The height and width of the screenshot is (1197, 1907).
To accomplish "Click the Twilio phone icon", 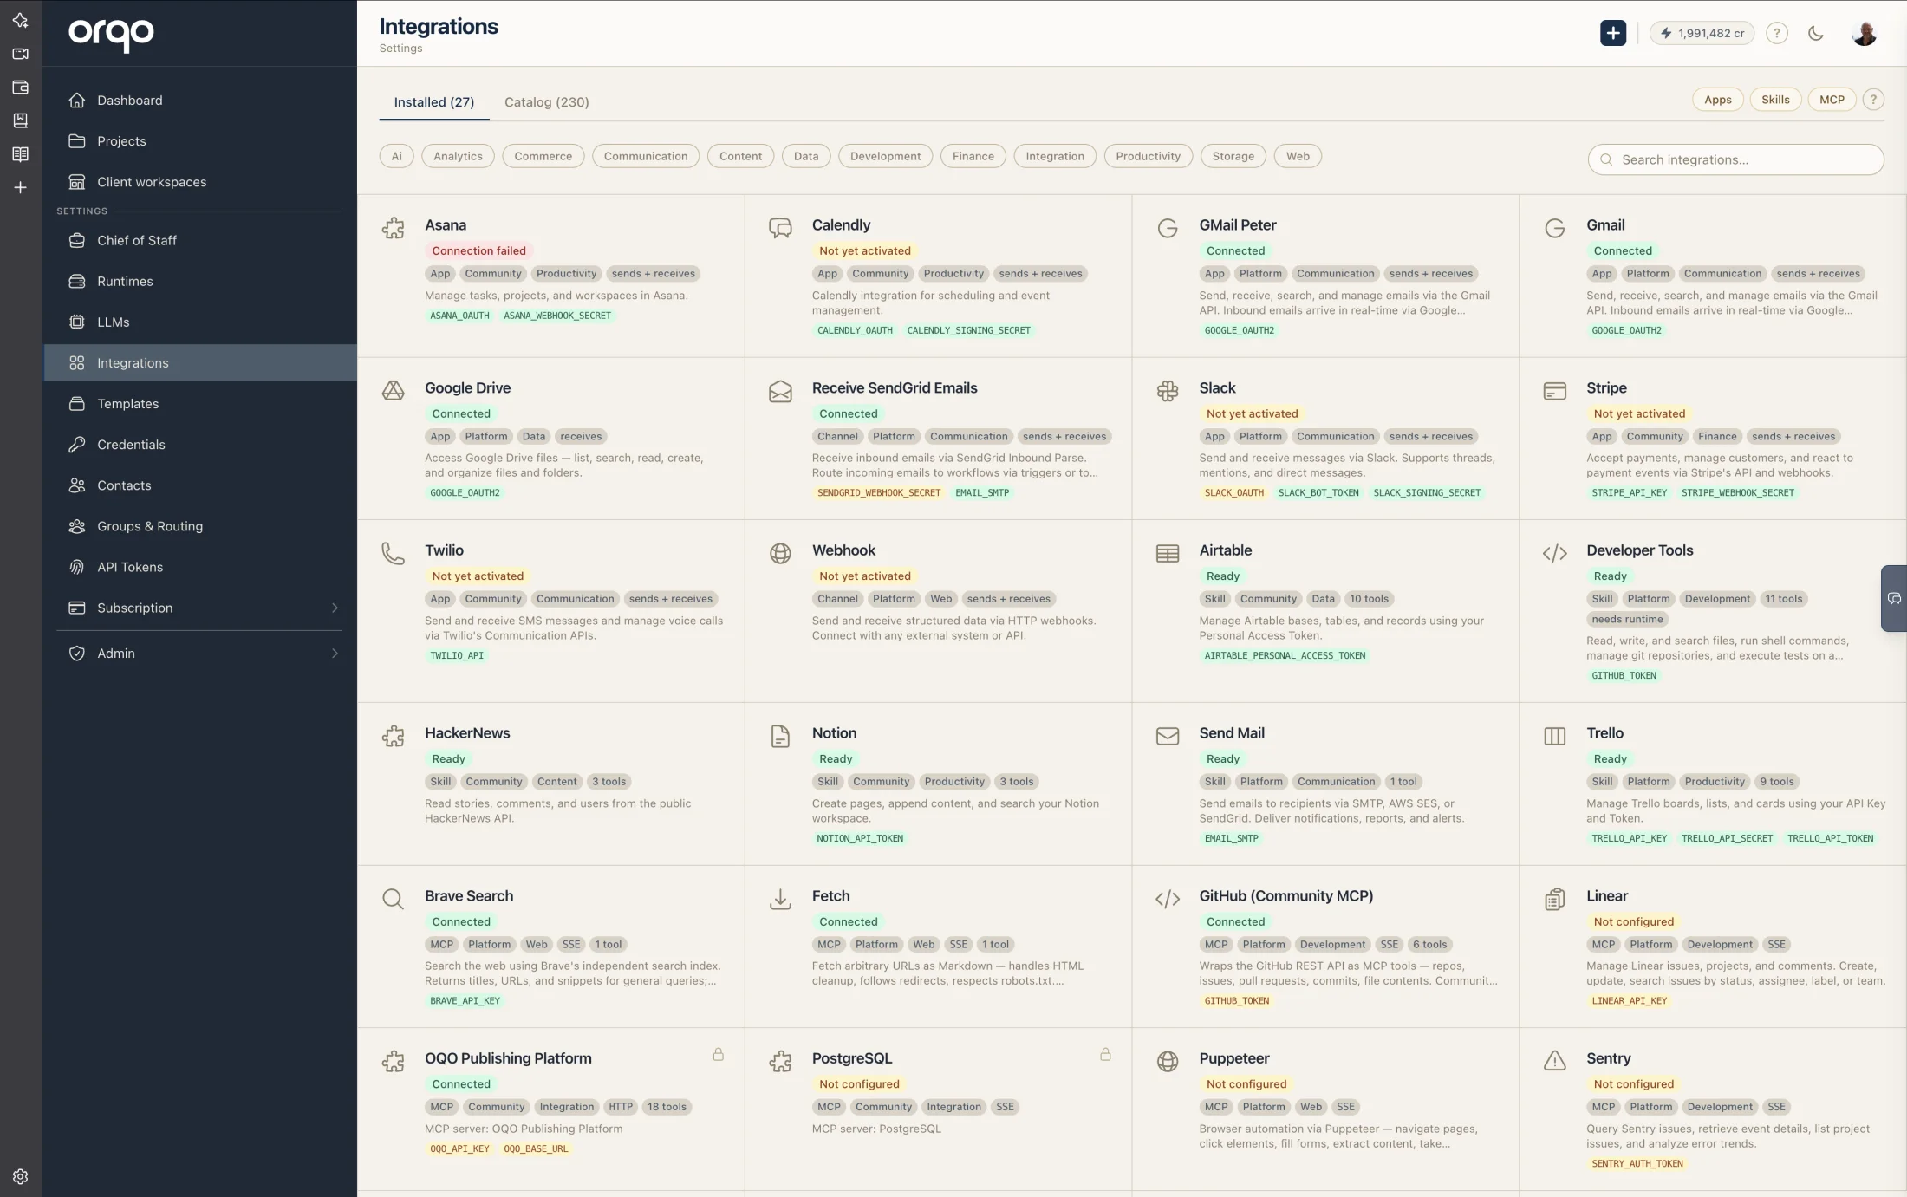I will click(x=393, y=553).
